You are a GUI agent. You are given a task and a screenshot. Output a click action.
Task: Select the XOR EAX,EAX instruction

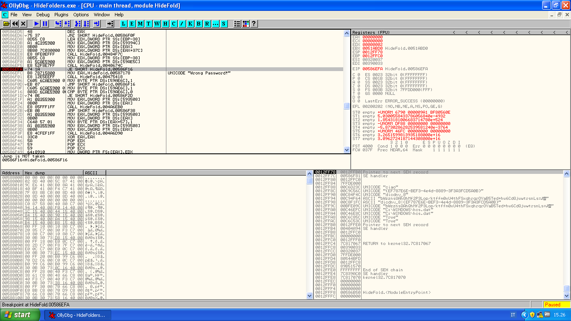point(172,137)
